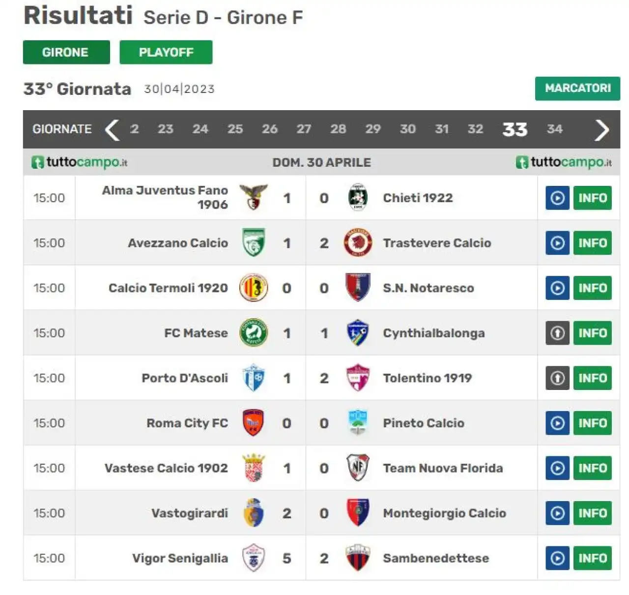Click the Trastevere Calcio team crest
This screenshot has height=595, width=629.
tap(357, 242)
